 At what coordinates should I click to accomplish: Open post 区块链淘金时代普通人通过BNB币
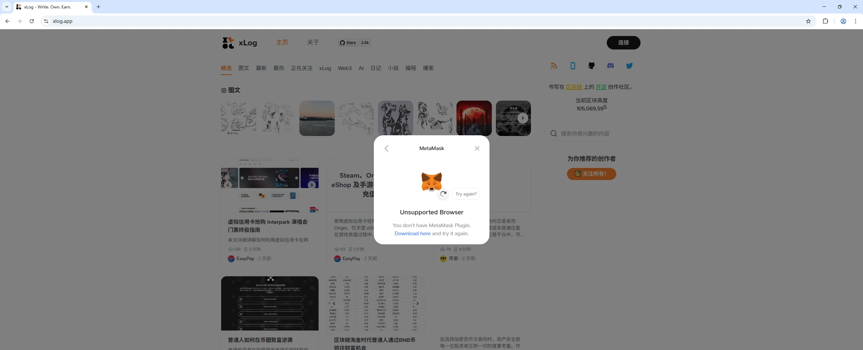tap(375, 343)
